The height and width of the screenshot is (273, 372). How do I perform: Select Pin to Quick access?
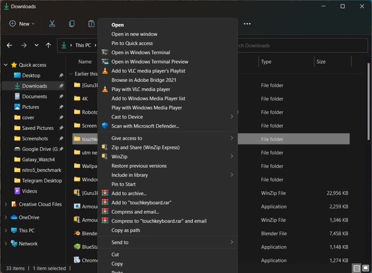click(168, 44)
